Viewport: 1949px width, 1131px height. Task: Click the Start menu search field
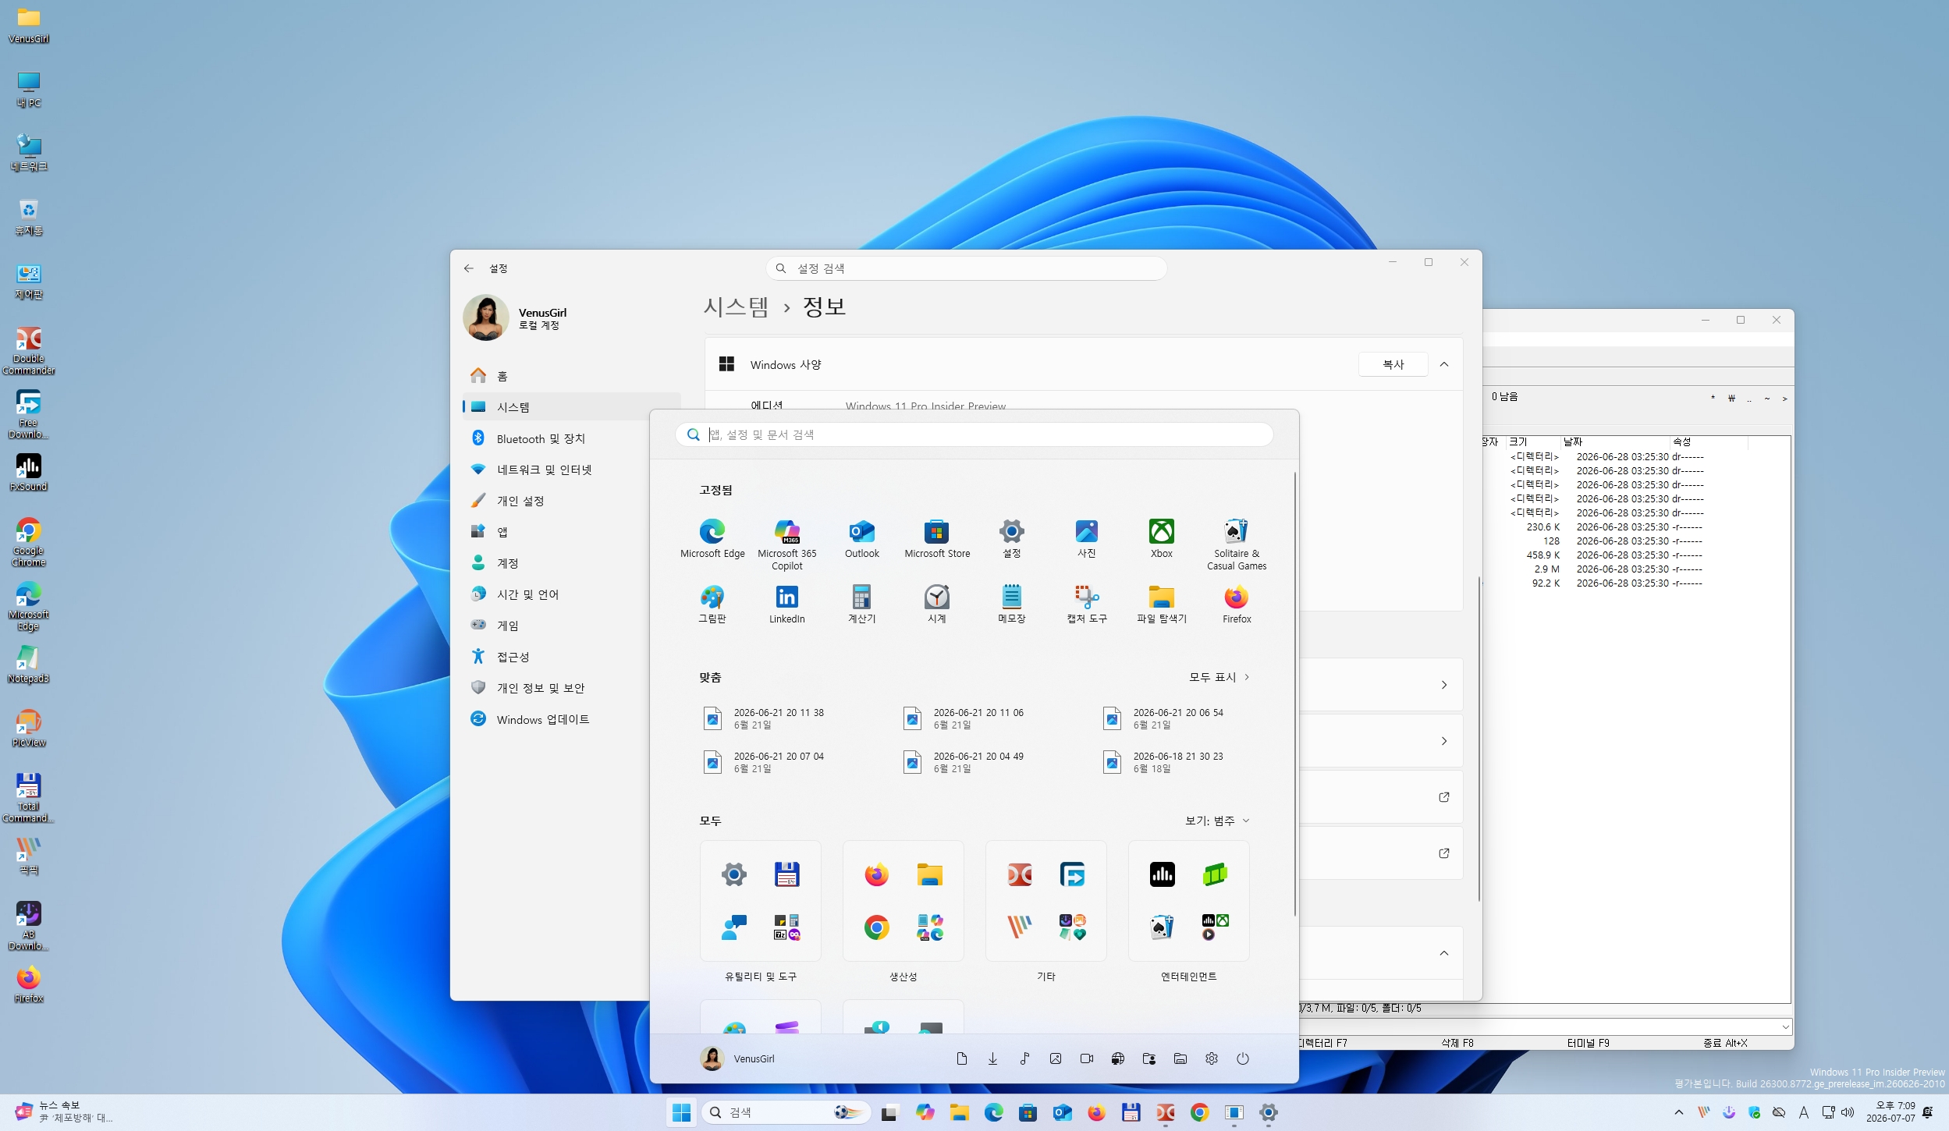(974, 434)
